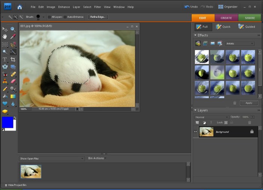Select the Zoom tool
The image size is (263, 190).
coord(13,29)
